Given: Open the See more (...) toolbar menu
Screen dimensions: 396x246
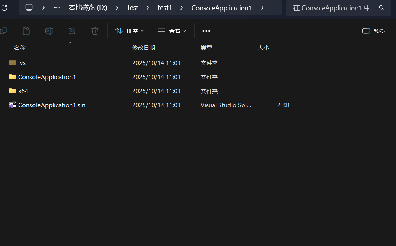Looking at the screenshot, I should click(206, 31).
